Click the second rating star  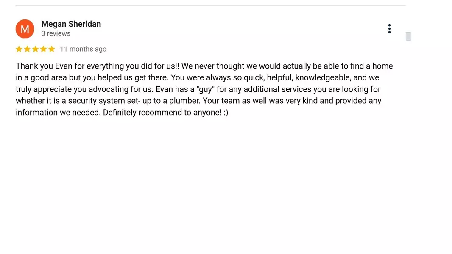[x=27, y=49]
